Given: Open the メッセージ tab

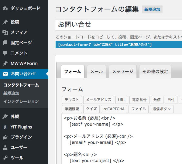Looking at the screenshot, I should 123,72.
